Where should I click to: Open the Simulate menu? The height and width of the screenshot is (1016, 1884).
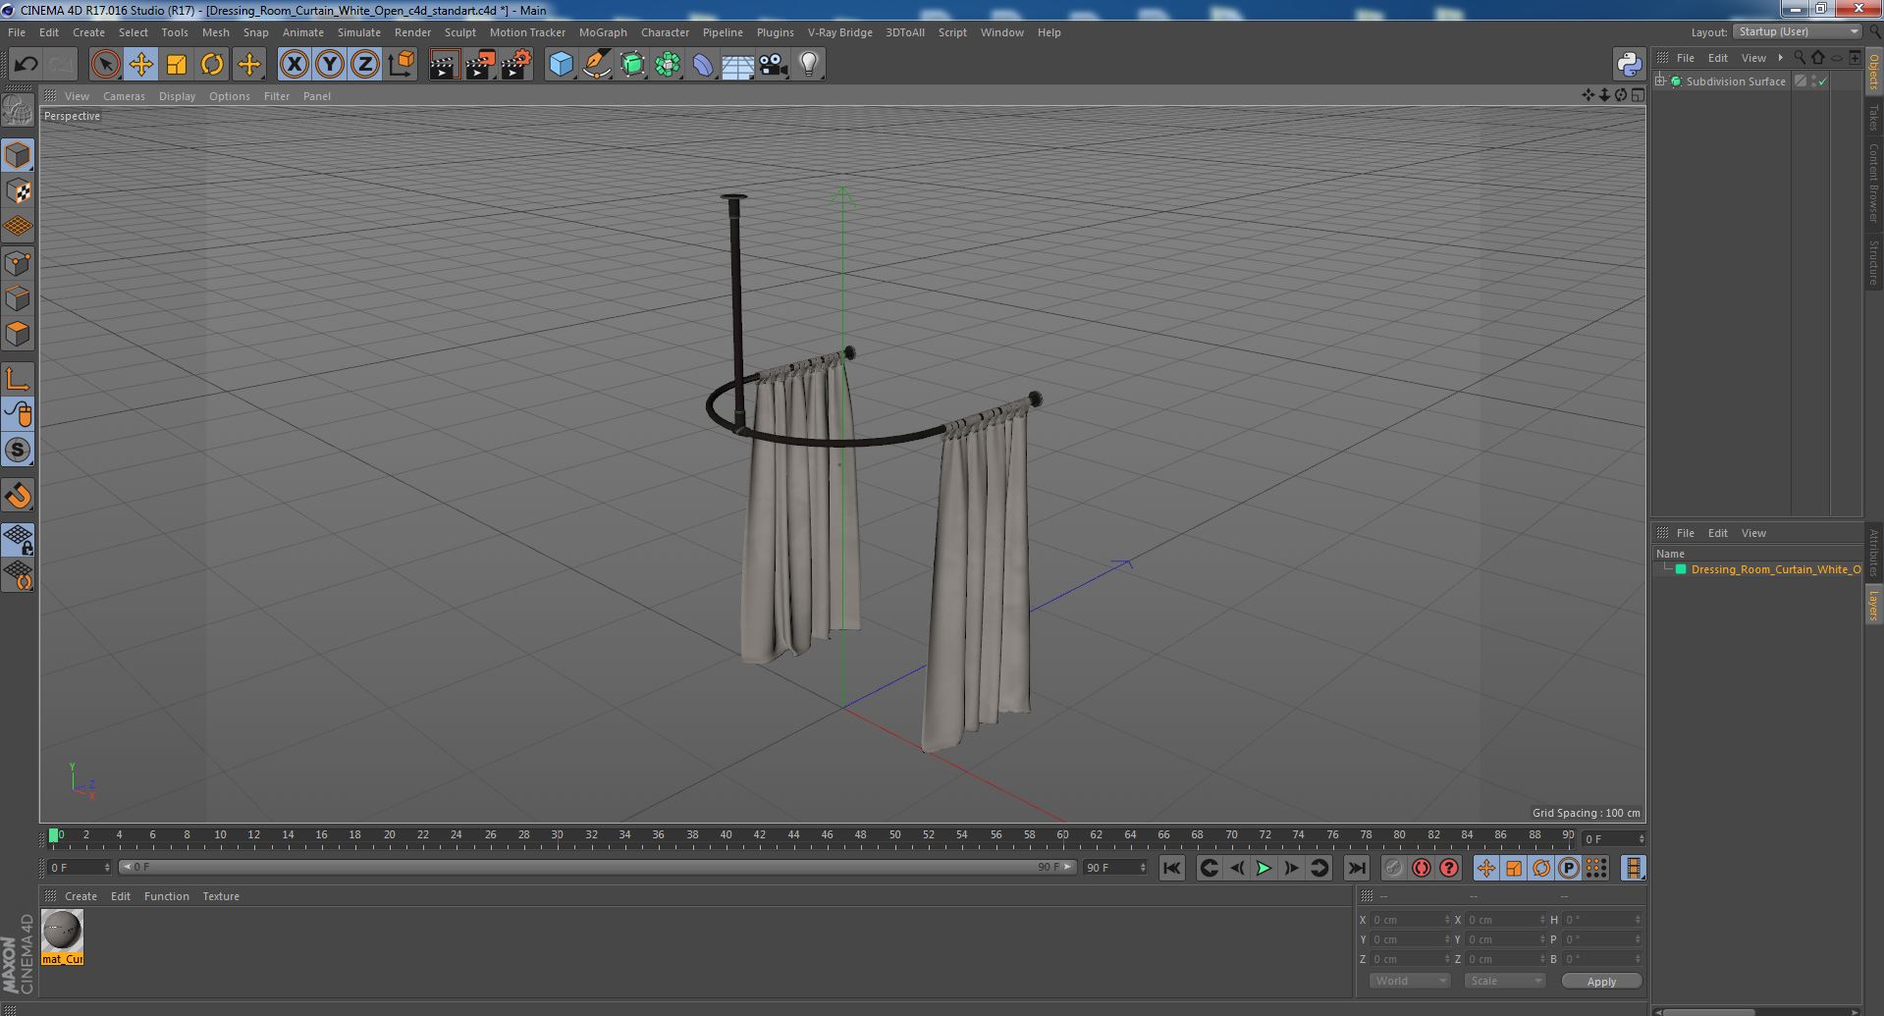pyautogui.click(x=358, y=32)
